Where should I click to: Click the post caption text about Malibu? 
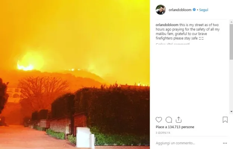pyautogui.click(x=188, y=32)
